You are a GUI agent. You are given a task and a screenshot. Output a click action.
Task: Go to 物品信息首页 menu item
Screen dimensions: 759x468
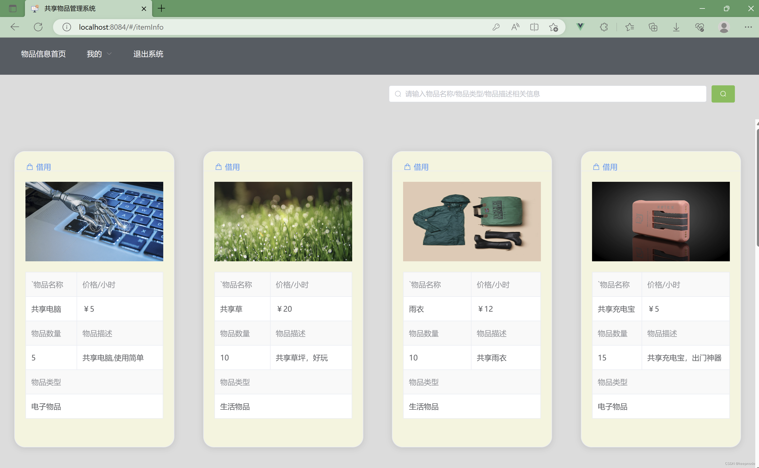(x=43, y=54)
